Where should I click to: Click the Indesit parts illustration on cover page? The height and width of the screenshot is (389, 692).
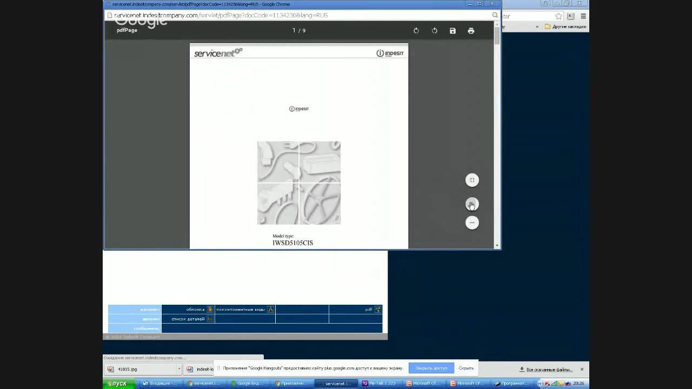pyautogui.click(x=299, y=183)
